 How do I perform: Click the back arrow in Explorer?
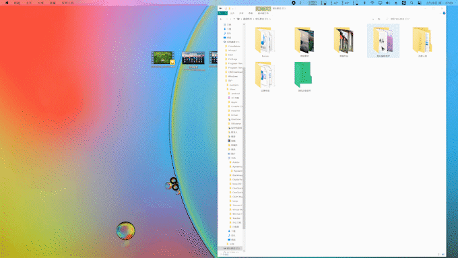pos(221,19)
